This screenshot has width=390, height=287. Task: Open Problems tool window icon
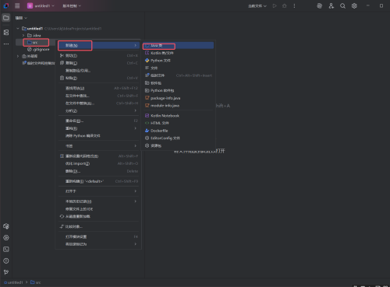pyautogui.click(x=6, y=261)
